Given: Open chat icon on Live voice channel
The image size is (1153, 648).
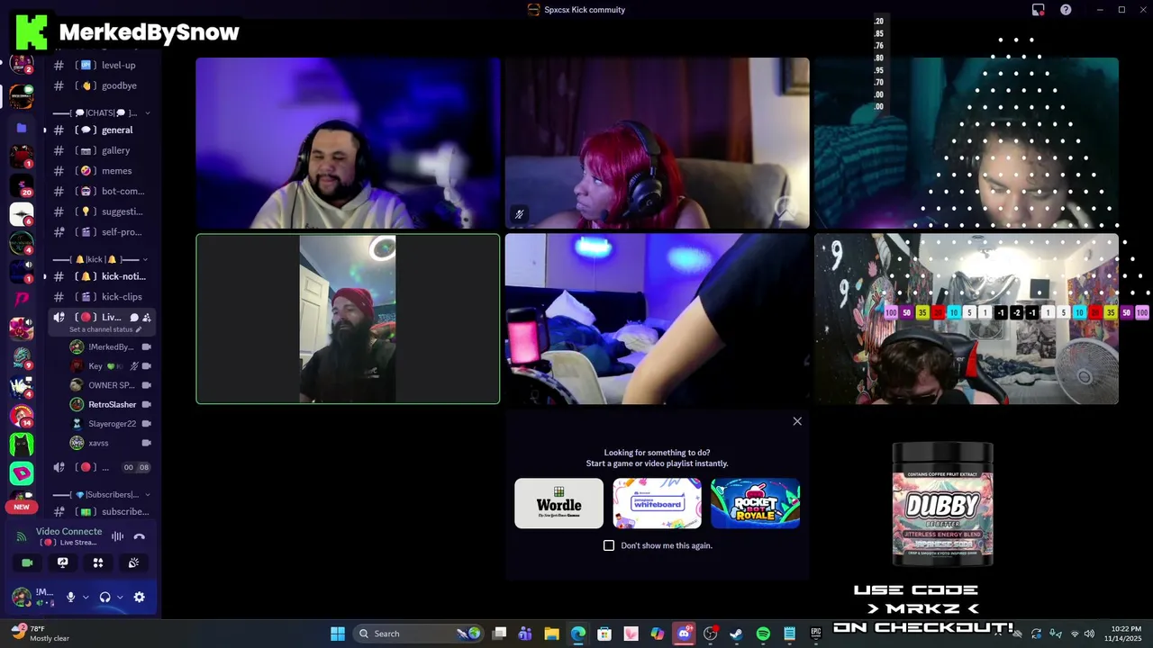Looking at the screenshot, I should tap(133, 318).
